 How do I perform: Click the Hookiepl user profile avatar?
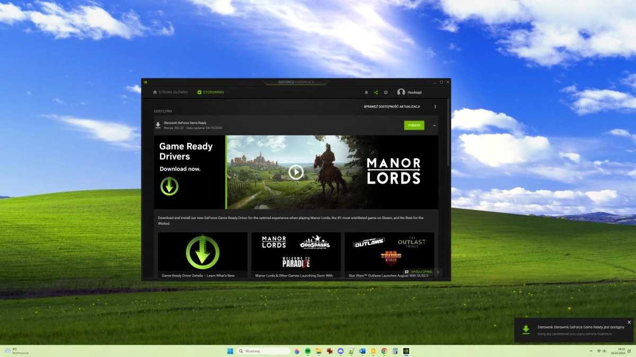[x=402, y=92]
